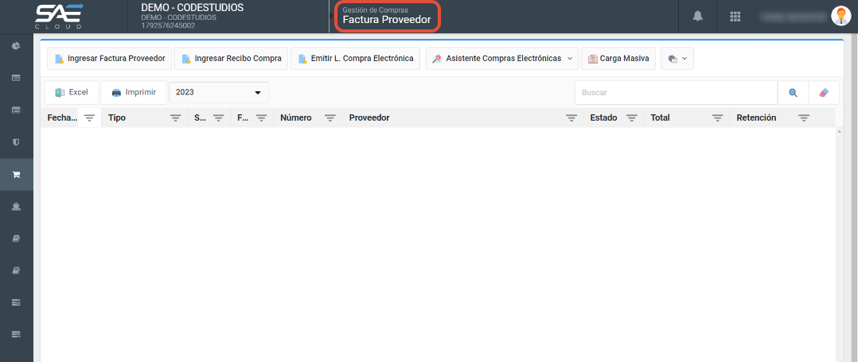Open the bank building sidebar icon
This screenshot has width=858, height=362.
tap(17, 206)
